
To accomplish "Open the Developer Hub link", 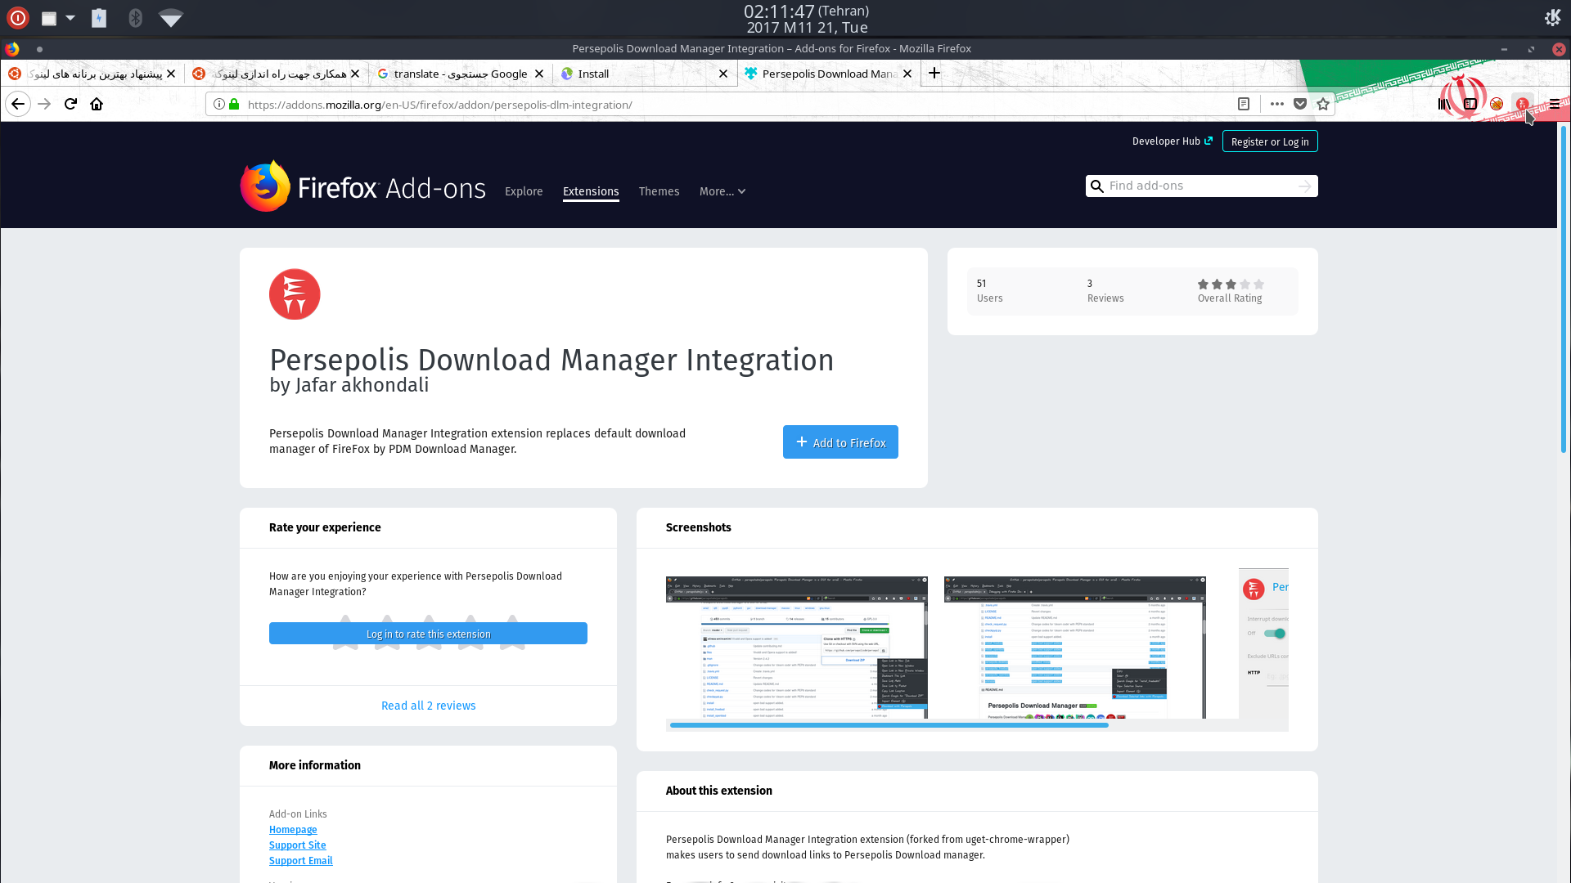I will pos(1172,141).
